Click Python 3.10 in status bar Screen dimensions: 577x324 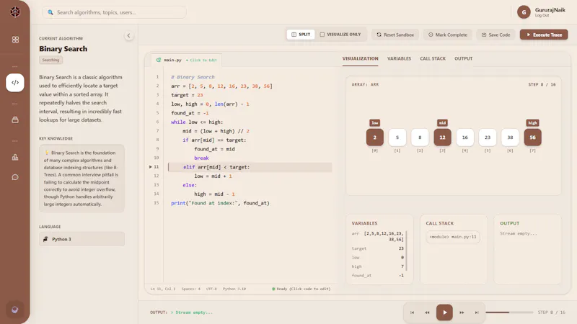(234, 289)
